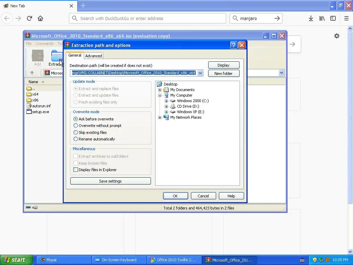Image resolution: width=353 pixels, height=265 pixels.
Task: Click the Save settings button
Action: tap(111, 181)
